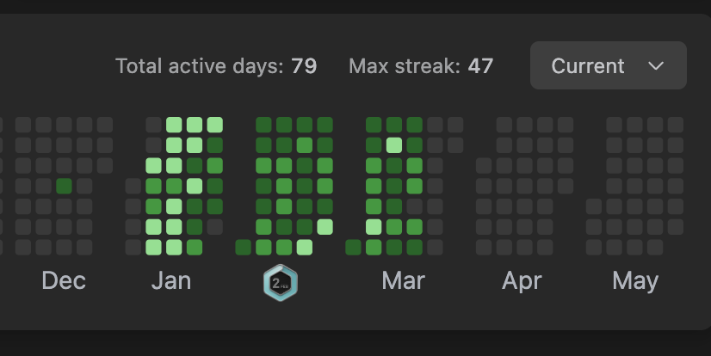Image resolution: width=711 pixels, height=356 pixels.
Task: Click the last cell in February's bottom row
Action: click(305, 248)
